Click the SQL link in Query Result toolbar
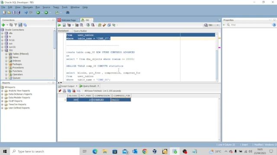277x155 pixels. [78, 91]
